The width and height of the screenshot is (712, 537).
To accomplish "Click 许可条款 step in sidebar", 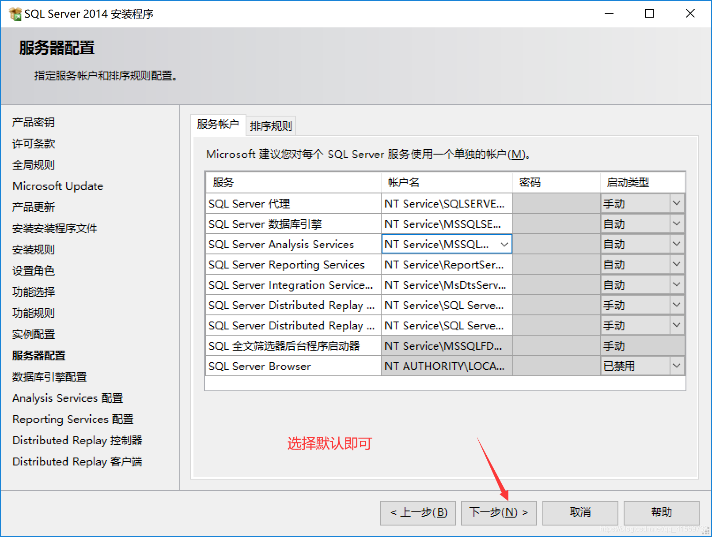I will pyautogui.click(x=34, y=144).
